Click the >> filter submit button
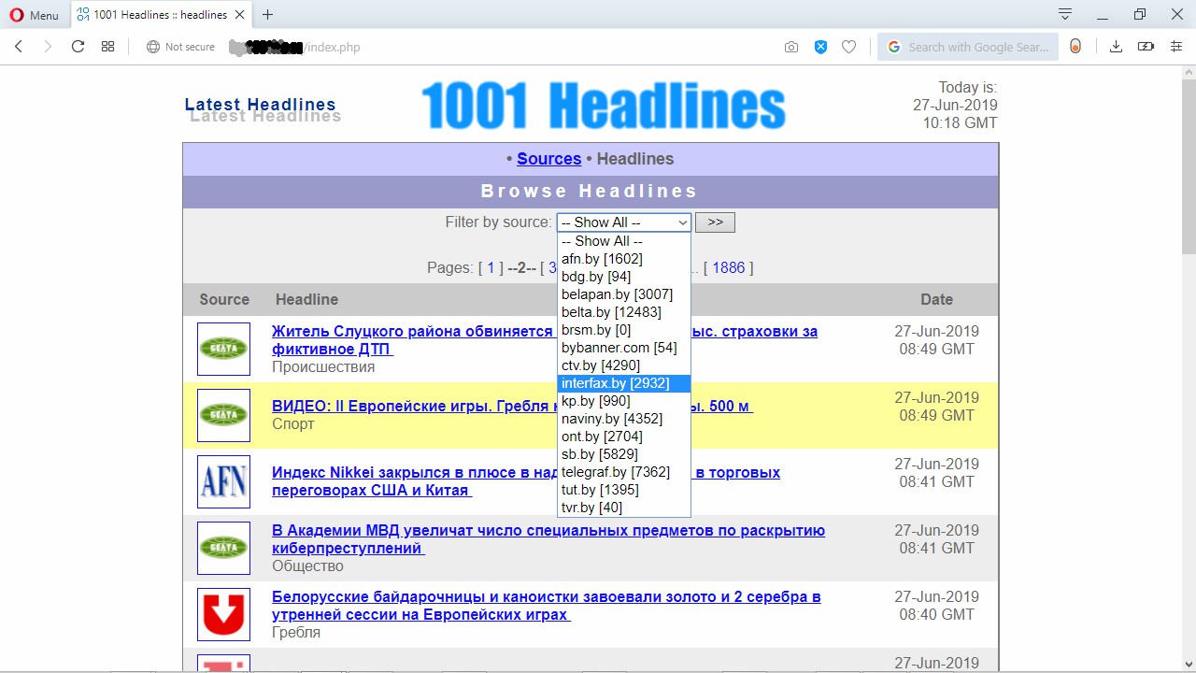This screenshot has width=1196, height=673. 715,222
